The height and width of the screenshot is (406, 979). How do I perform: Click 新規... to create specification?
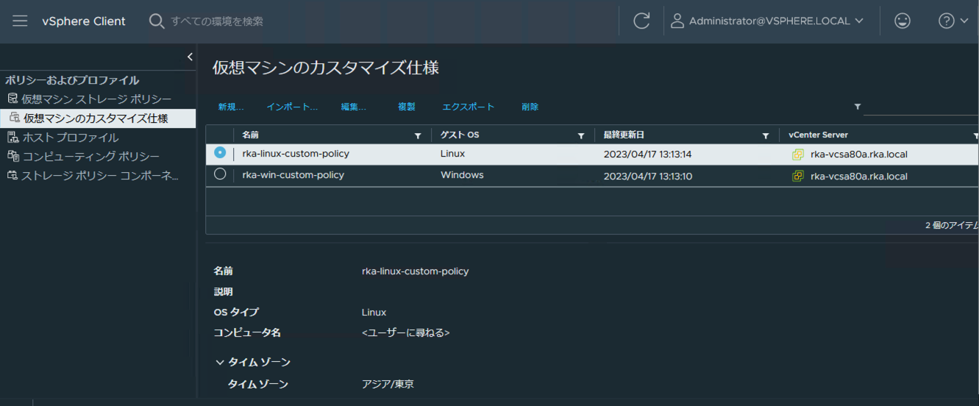tap(230, 107)
